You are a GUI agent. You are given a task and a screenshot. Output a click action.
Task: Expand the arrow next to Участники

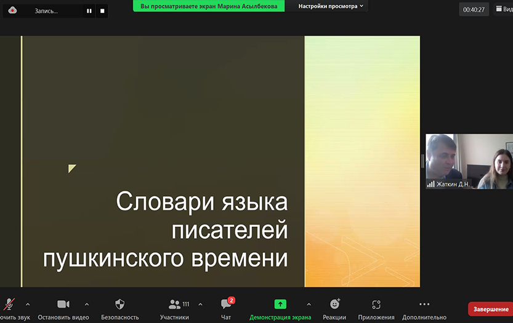tap(200, 304)
